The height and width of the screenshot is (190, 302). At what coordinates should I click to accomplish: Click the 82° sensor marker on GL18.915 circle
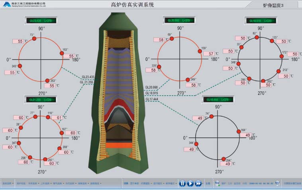tap(257, 37)
